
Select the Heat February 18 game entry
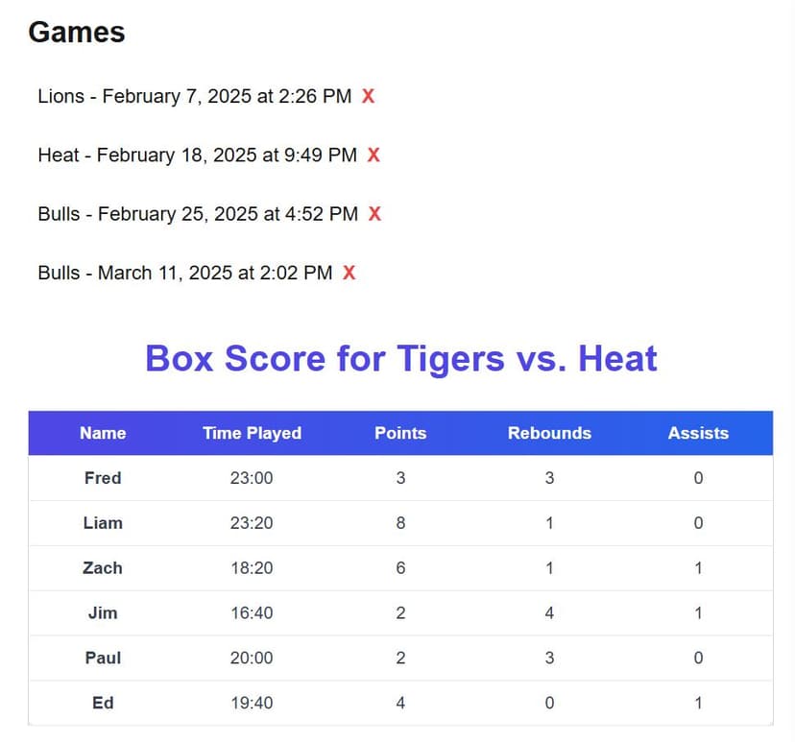click(197, 155)
